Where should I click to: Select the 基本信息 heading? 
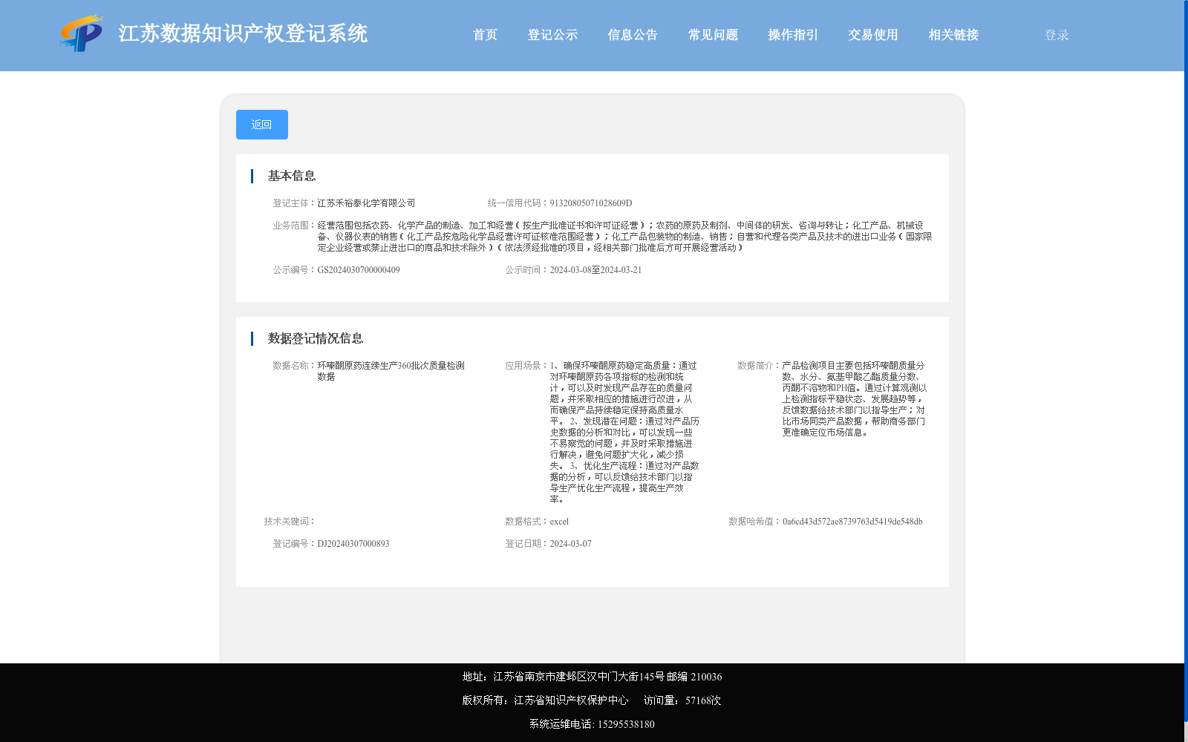click(x=292, y=176)
